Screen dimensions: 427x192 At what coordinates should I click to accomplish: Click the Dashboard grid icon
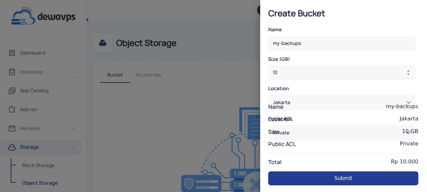12,53
